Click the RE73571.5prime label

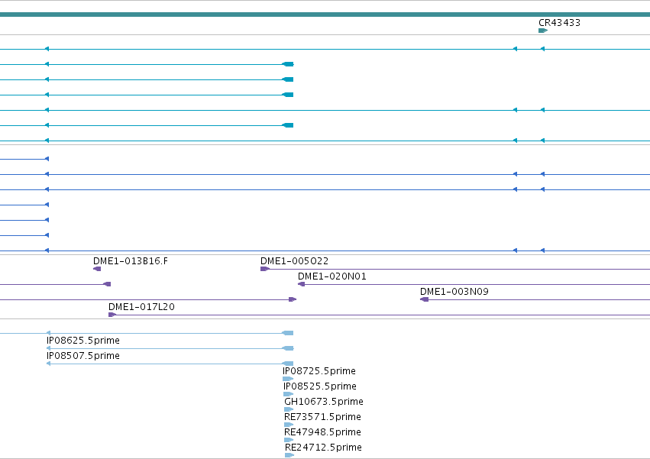(322, 417)
